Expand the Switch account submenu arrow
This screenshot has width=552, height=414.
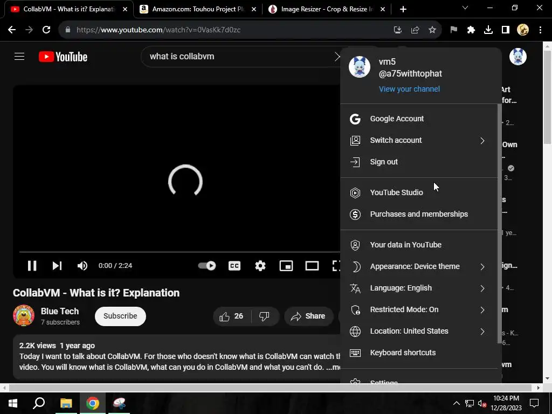point(482,141)
